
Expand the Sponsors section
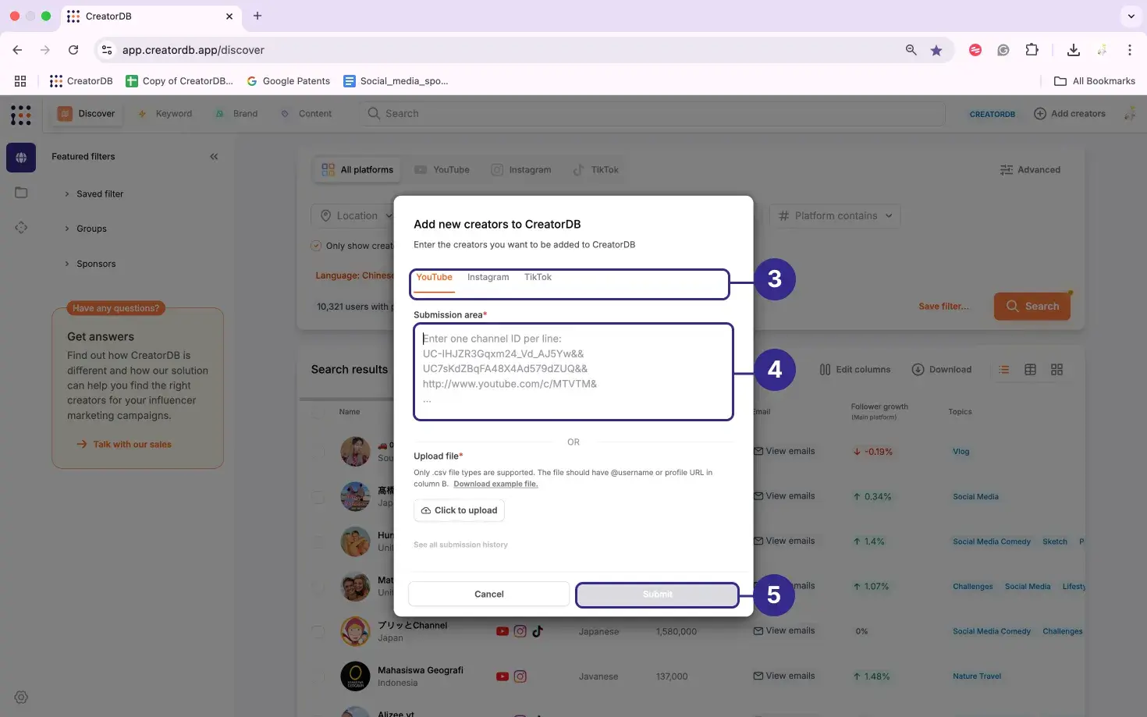click(90, 264)
